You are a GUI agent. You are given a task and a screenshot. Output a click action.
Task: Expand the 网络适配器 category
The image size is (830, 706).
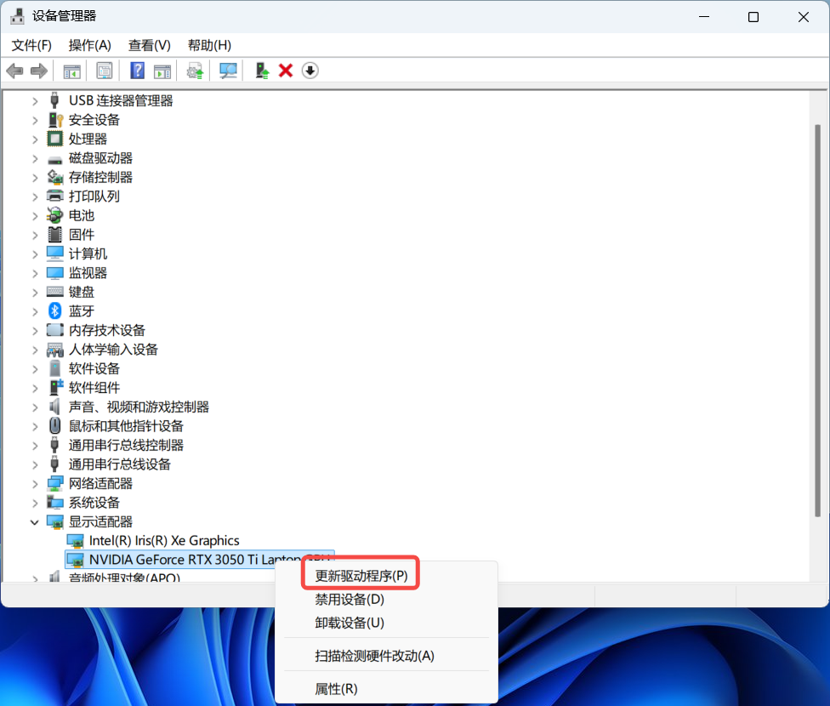(35, 483)
